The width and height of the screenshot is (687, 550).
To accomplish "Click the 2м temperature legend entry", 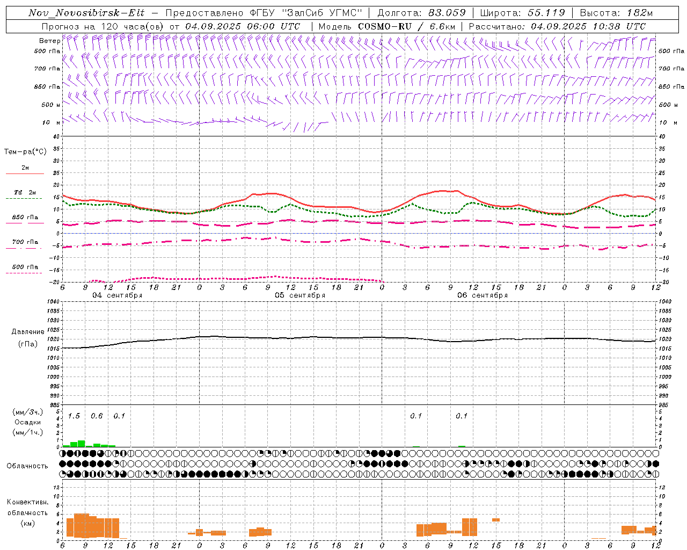I will pos(25,168).
